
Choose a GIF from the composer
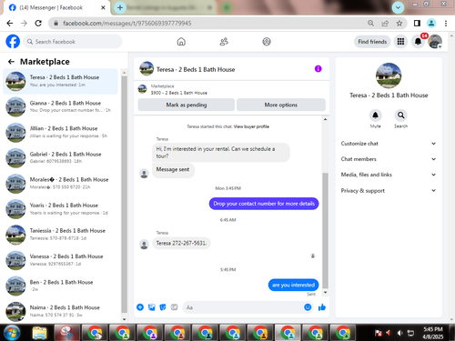pos(174,307)
